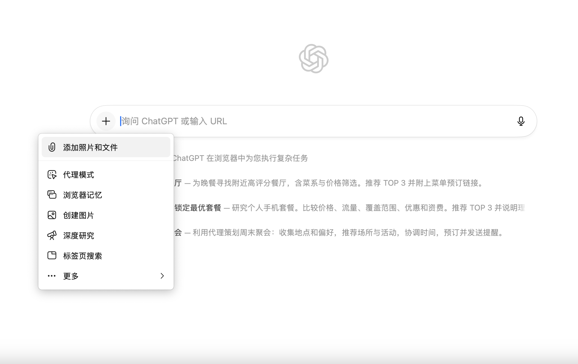Select 添加照片和文件 menu entry
Viewport: 578px width, 364px height.
coord(90,147)
